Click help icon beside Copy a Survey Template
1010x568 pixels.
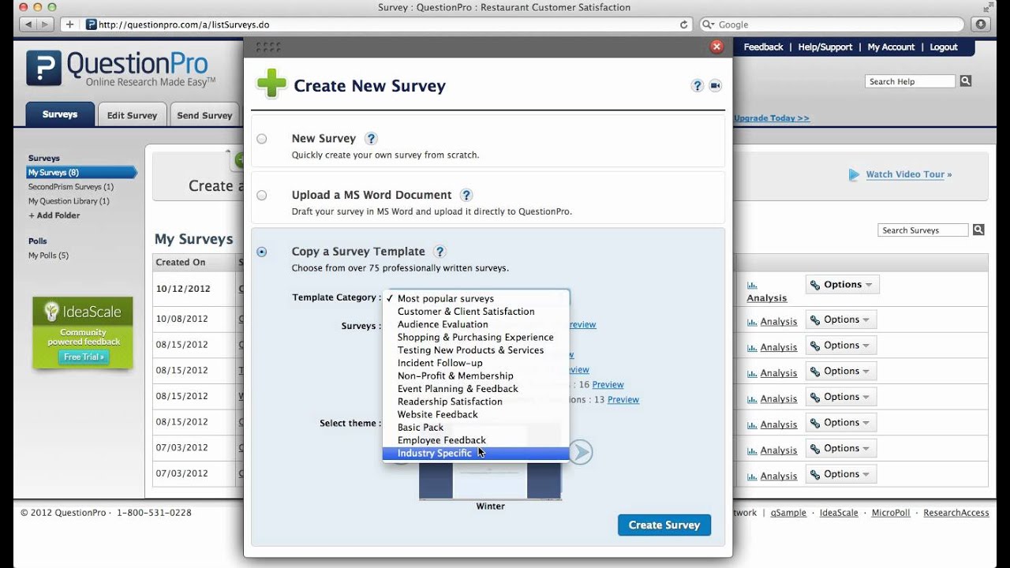(x=440, y=252)
